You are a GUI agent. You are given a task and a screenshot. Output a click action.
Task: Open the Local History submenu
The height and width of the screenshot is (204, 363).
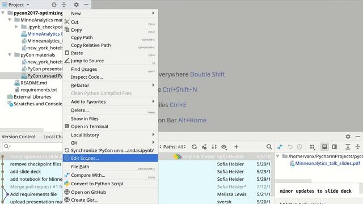[x=110, y=135]
